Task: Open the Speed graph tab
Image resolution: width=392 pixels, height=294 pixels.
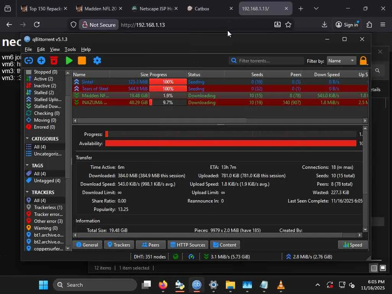Action: 353,245
